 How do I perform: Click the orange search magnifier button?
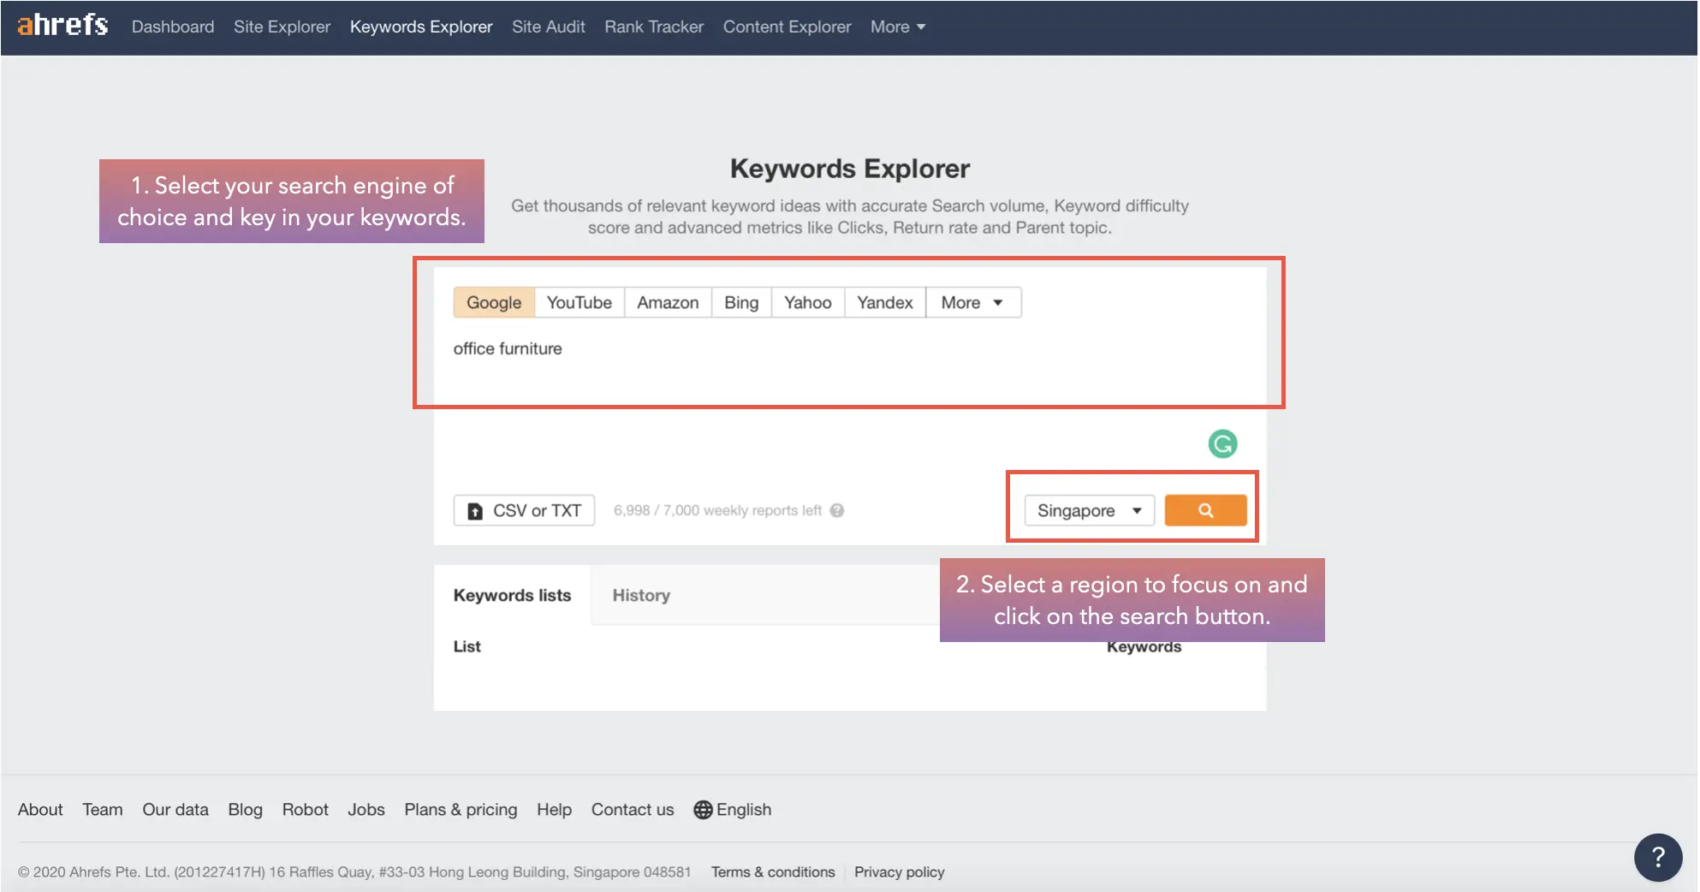pyautogui.click(x=1205, y=510)
